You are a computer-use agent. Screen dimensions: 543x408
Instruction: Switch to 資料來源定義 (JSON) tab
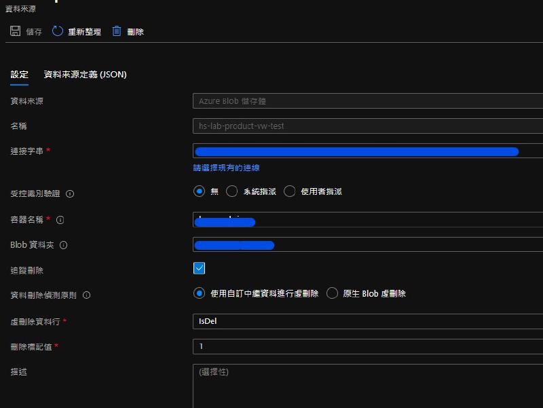85,75
